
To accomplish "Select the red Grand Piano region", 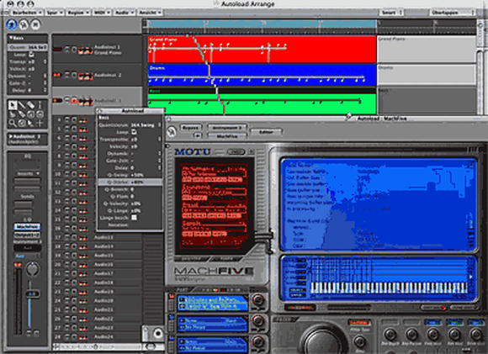I will [x=262, y=50].
